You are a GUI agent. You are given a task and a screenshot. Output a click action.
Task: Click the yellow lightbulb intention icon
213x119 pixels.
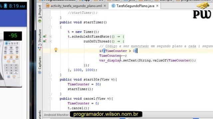point(56,50)
